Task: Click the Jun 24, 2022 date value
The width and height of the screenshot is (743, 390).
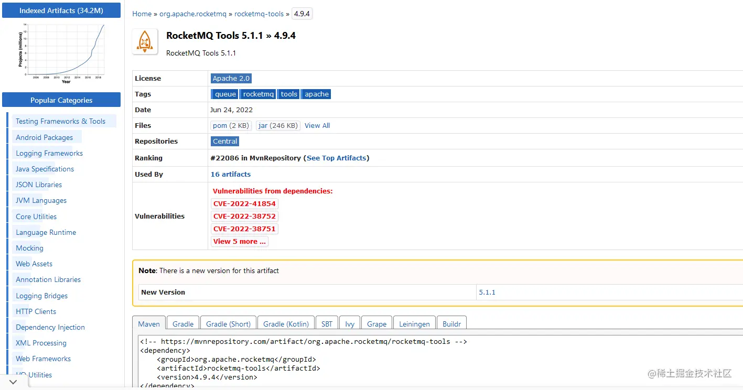Action: tap(231, 110)
